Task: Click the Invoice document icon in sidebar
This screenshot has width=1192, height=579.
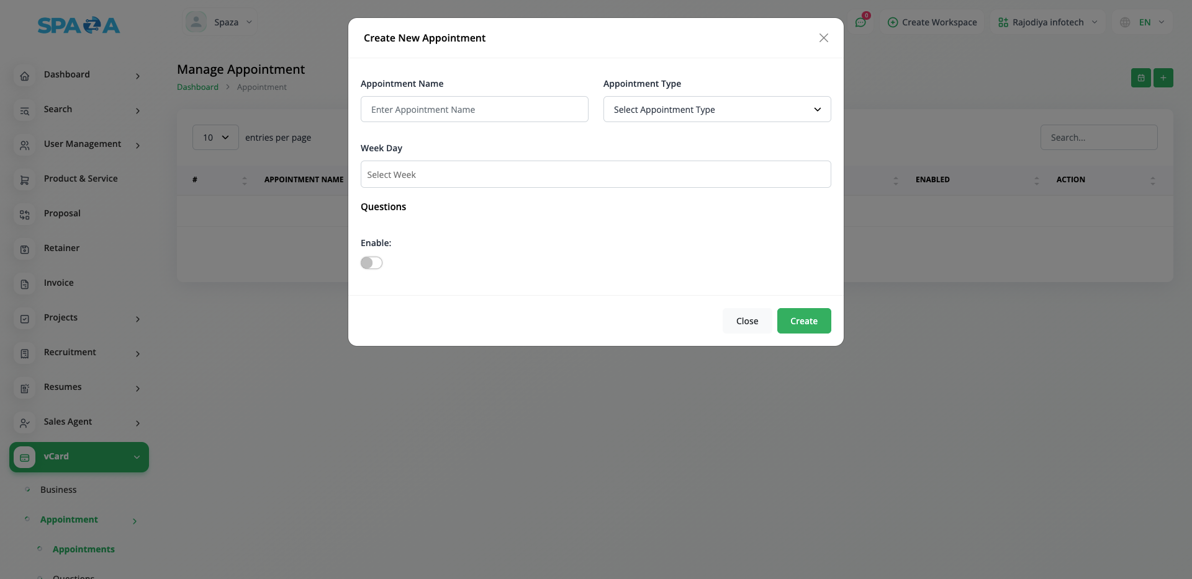Action: [25, 285]
